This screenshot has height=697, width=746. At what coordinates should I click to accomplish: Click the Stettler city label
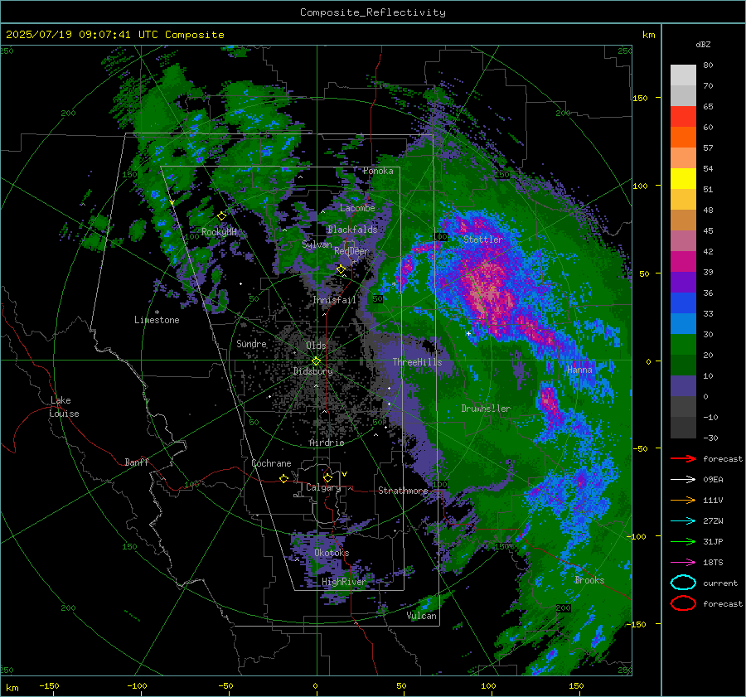pyautogui.click(x=483, y=240)
